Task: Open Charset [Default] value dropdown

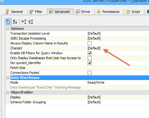Action: coord(118,48)
